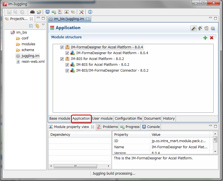Screen dimensions: 223x181
Task: Add a module with the green plus
Action: tap(205, 38)
